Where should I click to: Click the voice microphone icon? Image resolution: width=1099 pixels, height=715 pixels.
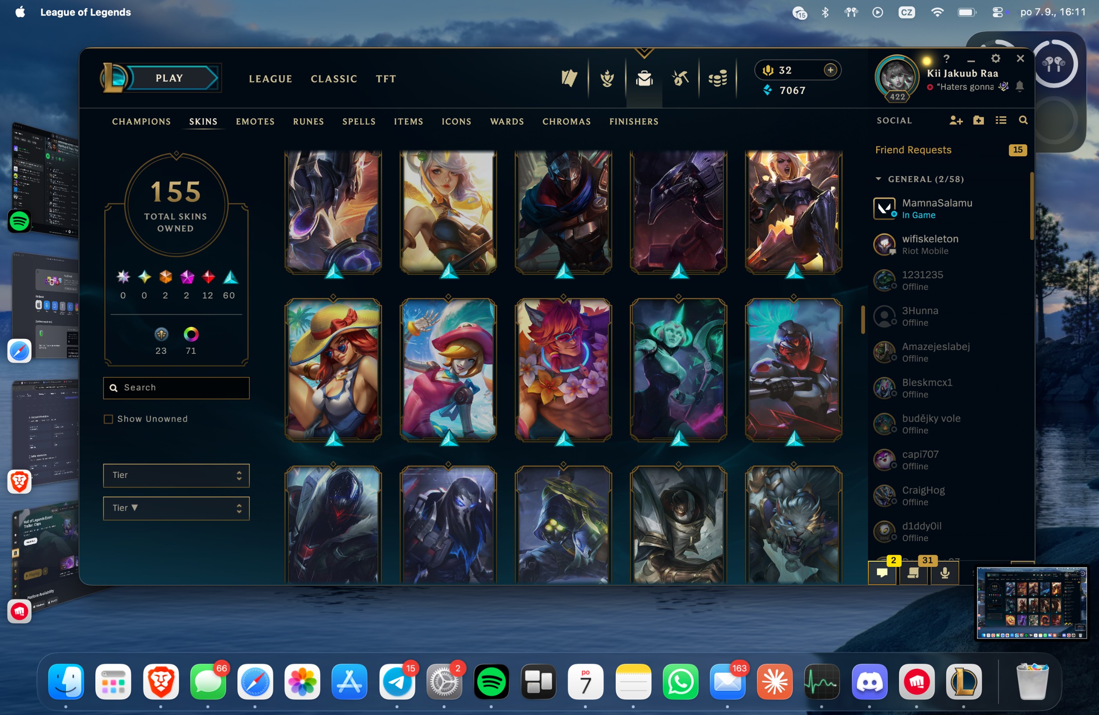[945, 573]
